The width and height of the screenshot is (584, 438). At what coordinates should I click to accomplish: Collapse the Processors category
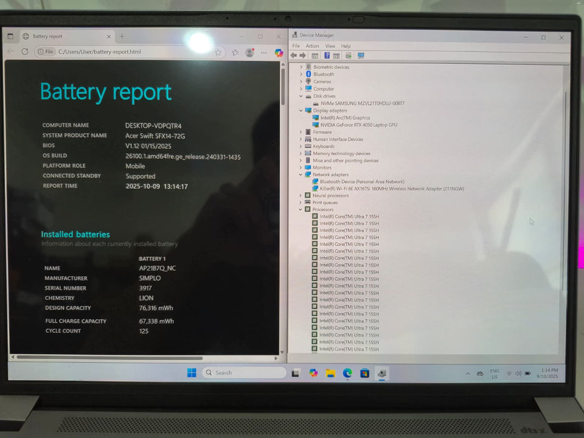[x=301, y=209]
